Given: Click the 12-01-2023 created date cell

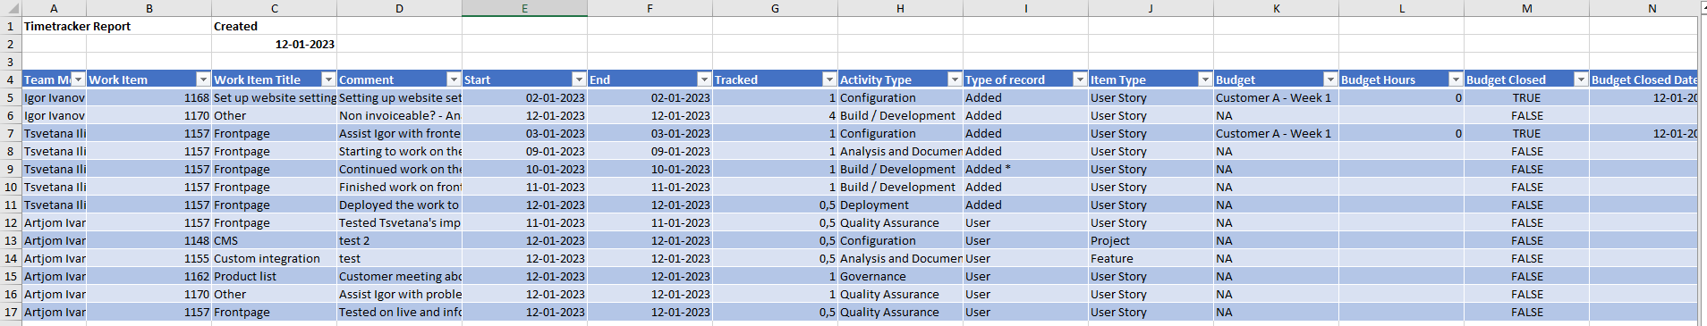Looking at the screenshot, I should [274, 44].
